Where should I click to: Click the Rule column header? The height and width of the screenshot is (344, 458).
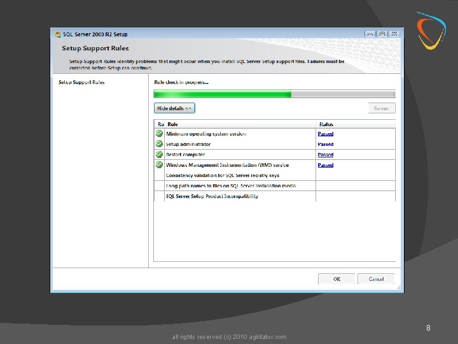click(240, 124)
